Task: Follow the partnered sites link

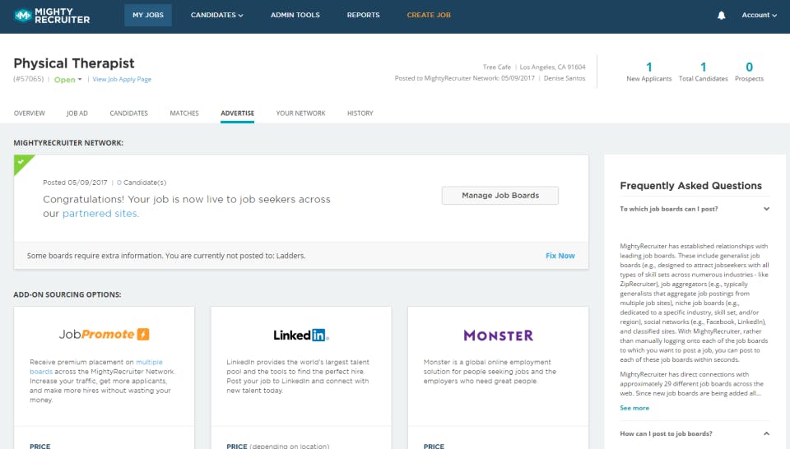Action: [100, 214]
